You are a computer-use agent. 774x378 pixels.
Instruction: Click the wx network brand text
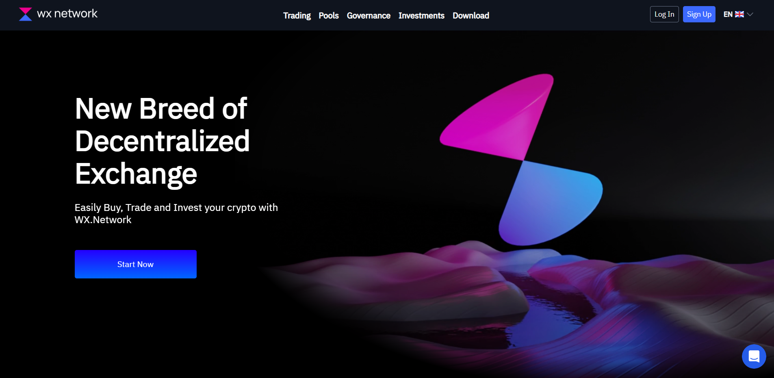67,14
